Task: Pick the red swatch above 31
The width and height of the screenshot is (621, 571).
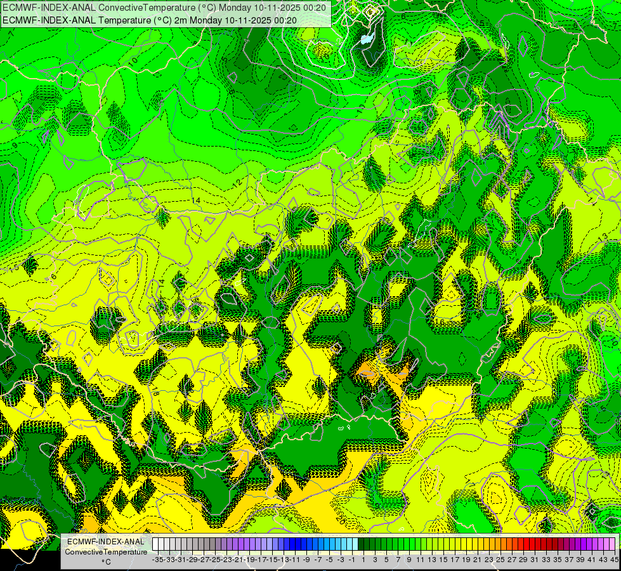Action: tap(533, 544)
